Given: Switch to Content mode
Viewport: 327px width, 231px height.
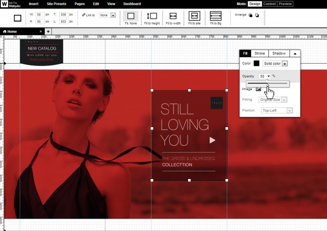Looking at the screenshot, I should click(x=269, y=4).
